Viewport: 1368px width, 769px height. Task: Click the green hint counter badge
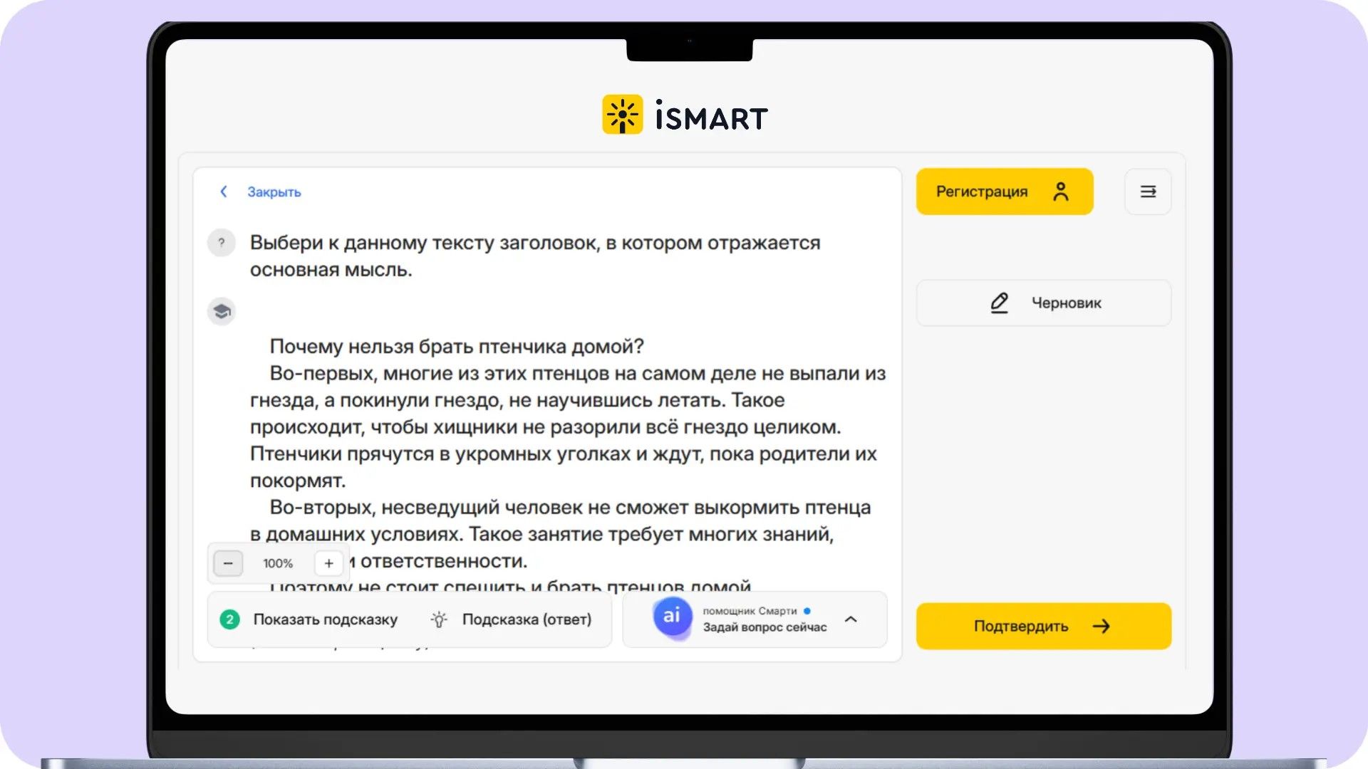point(229,619)
